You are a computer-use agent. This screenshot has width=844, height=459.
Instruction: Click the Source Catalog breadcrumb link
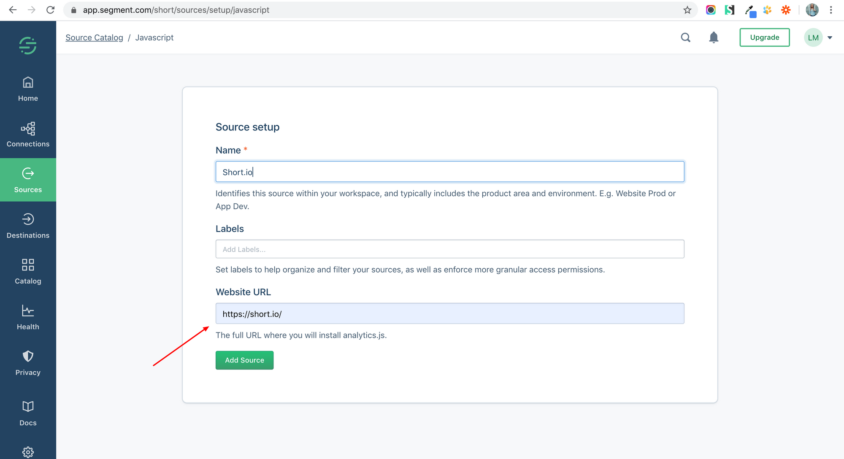(x=95, y=37)
